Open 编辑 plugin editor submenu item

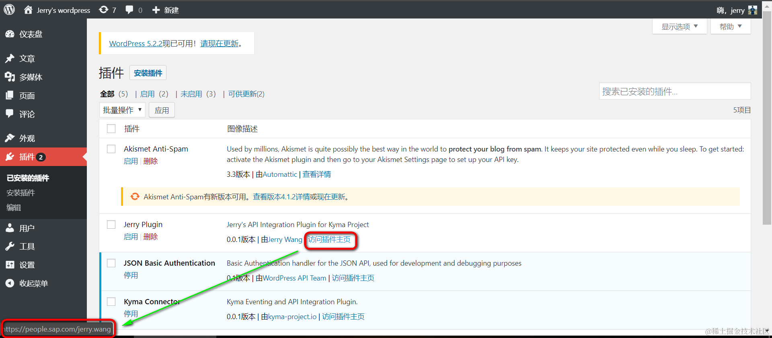click(14, 208)
